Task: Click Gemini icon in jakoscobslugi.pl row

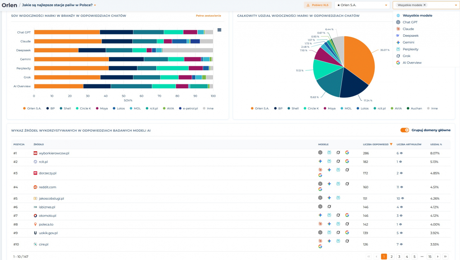Action: pos(329,198)
